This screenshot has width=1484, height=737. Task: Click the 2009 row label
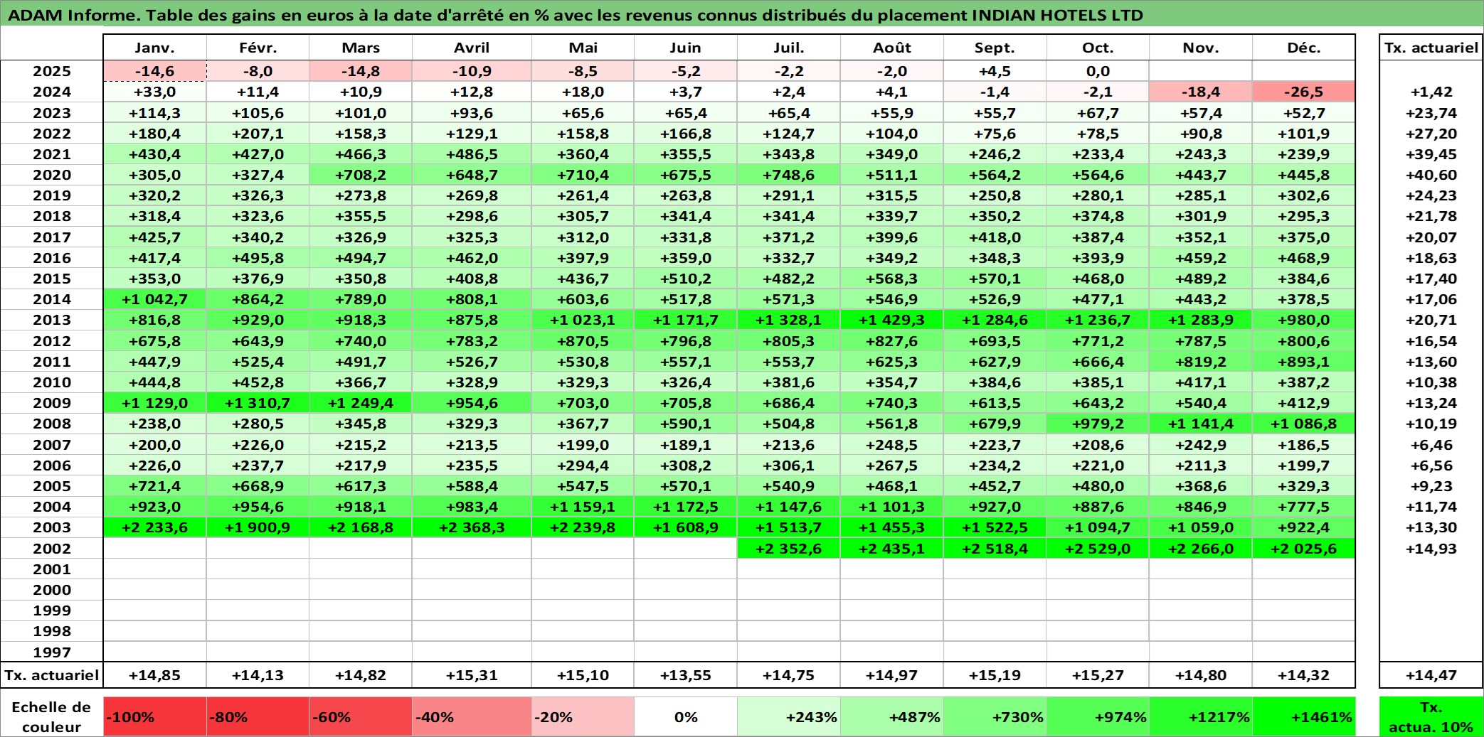52,403
